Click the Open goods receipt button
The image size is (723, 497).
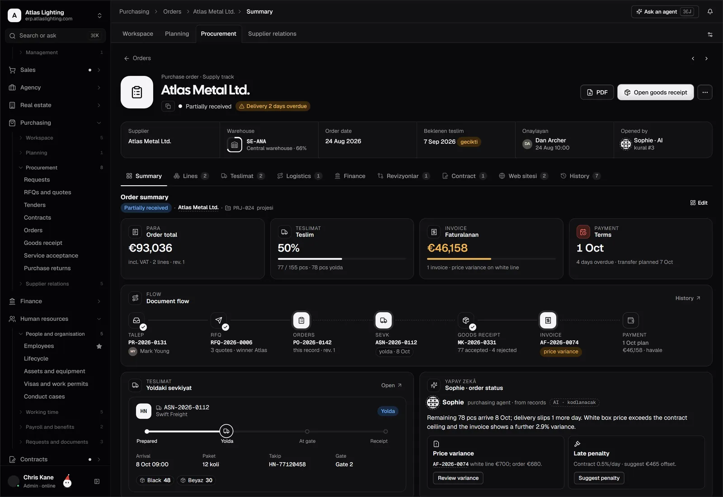[x=656, y=92]
